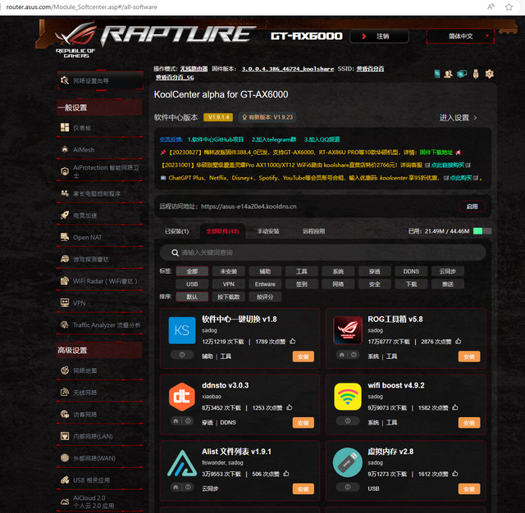The image size is (525, 513).
Task: Click the ROG Republic of Gamers logo
Action: [x=76, y=40]
